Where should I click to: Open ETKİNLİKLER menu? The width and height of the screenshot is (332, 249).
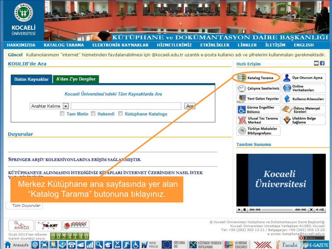pos(215,45)
